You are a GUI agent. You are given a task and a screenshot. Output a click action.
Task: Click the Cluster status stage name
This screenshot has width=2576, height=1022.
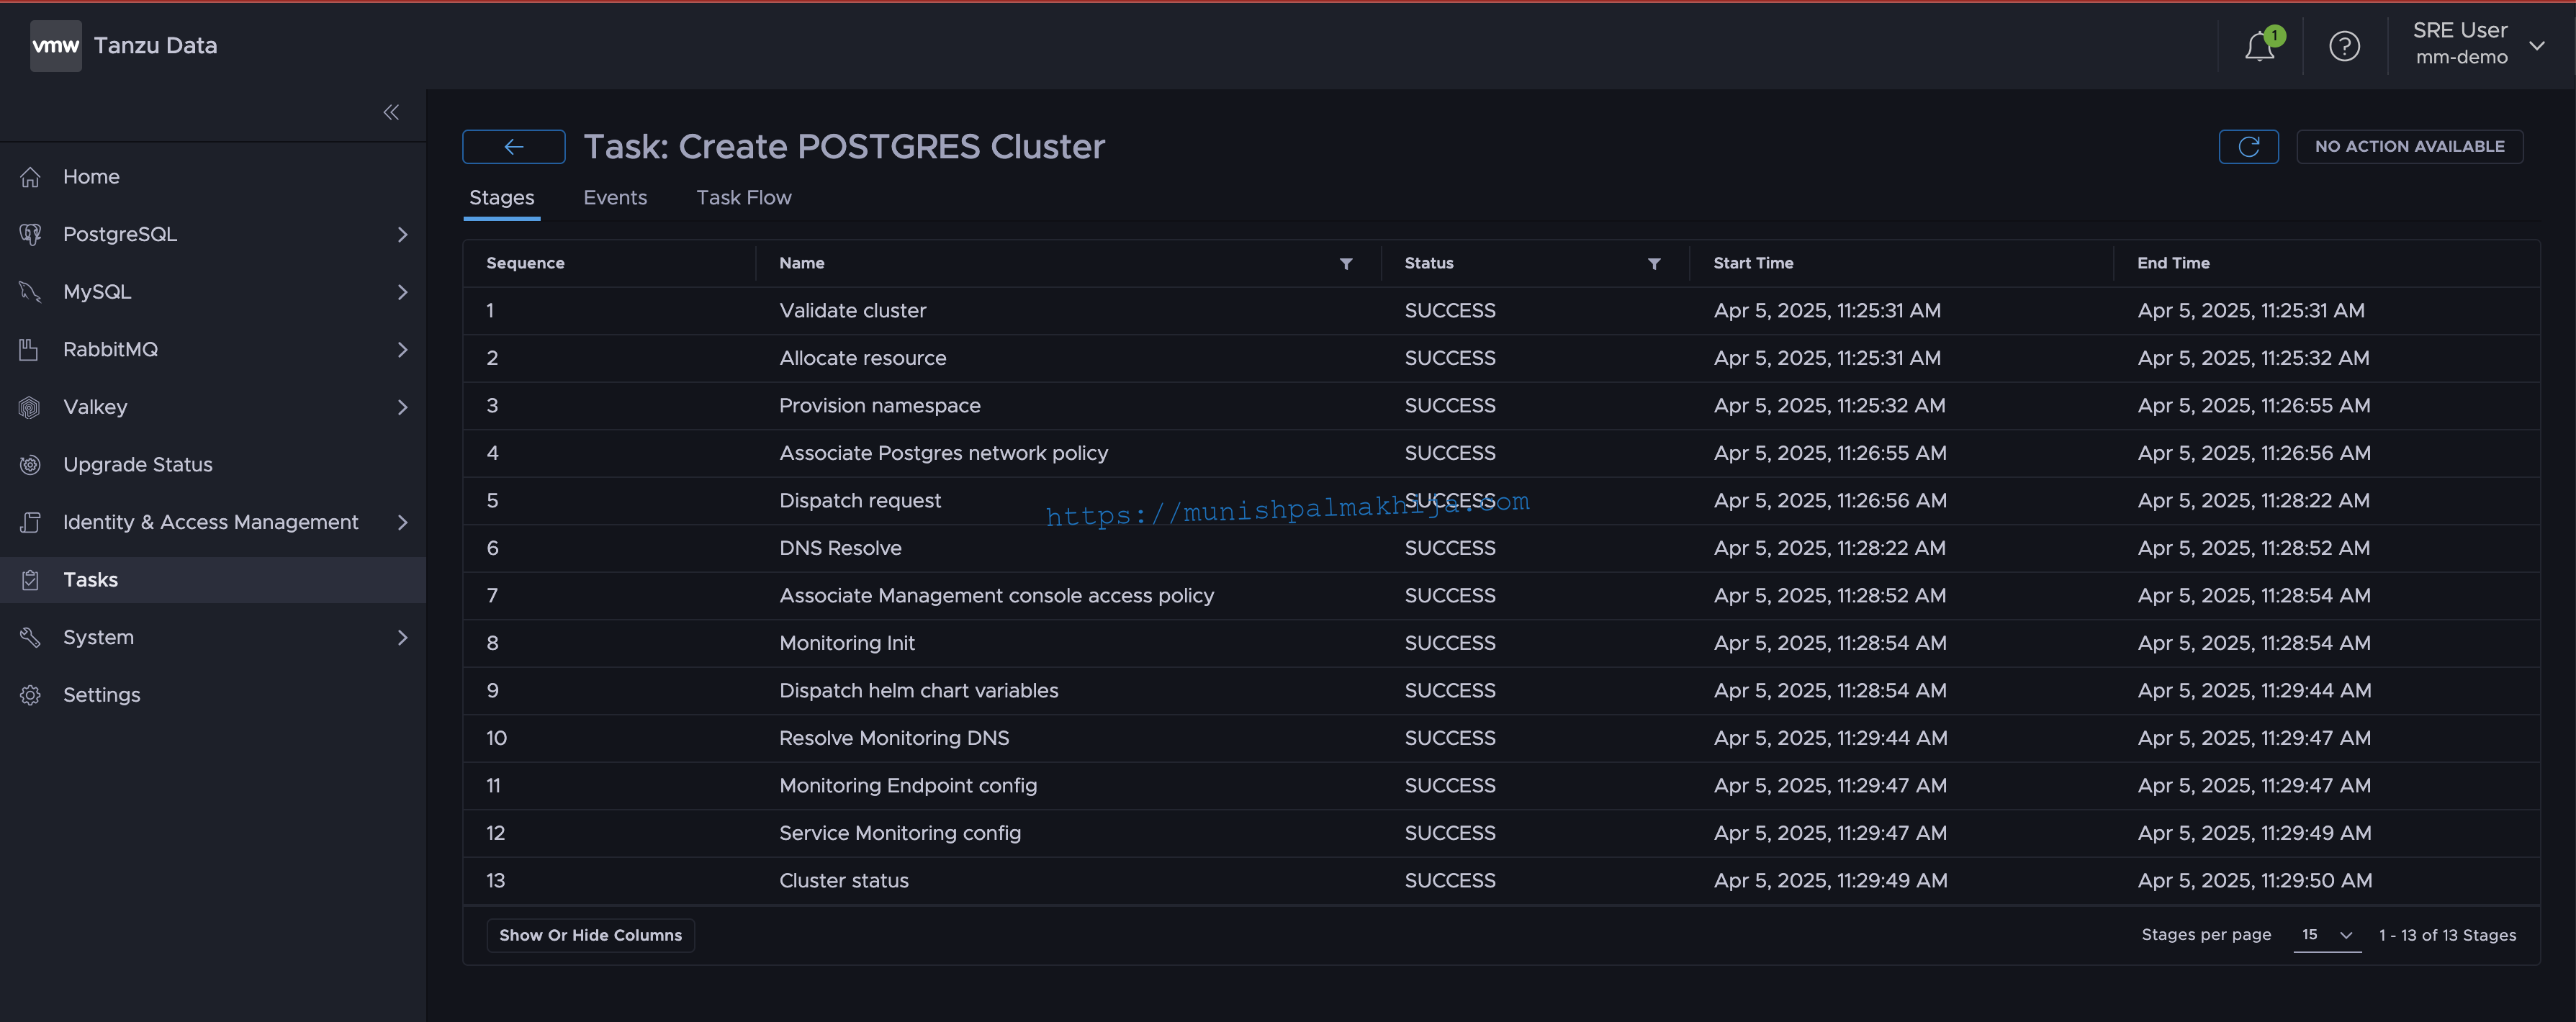(843, 881)
